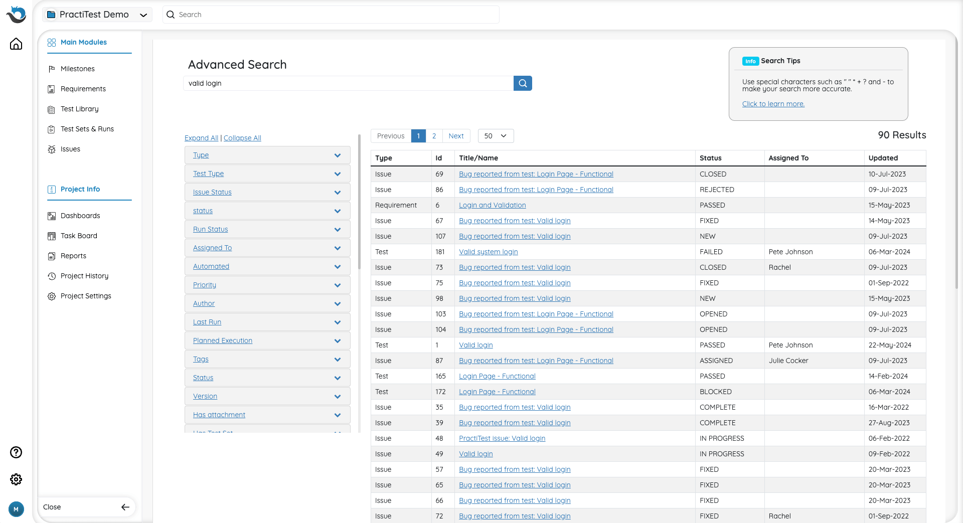Open the 50 results per page dropdown
The image size is (963, 523).
(496, 136)
